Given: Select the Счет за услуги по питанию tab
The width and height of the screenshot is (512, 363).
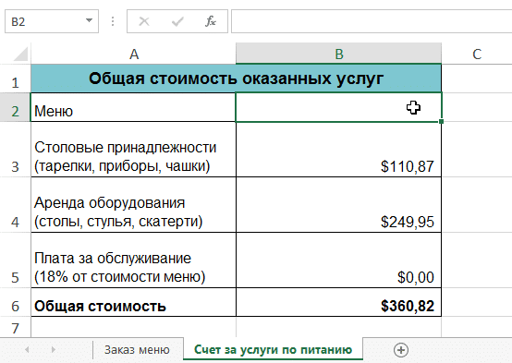Looking at the screenshot, I should 273,349.
